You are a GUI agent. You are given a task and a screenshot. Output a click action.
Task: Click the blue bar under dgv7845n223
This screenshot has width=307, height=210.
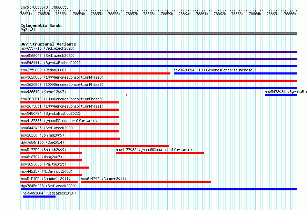(x=159, y=189)
